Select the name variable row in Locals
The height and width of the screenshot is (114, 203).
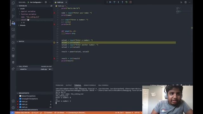(35, 17)
